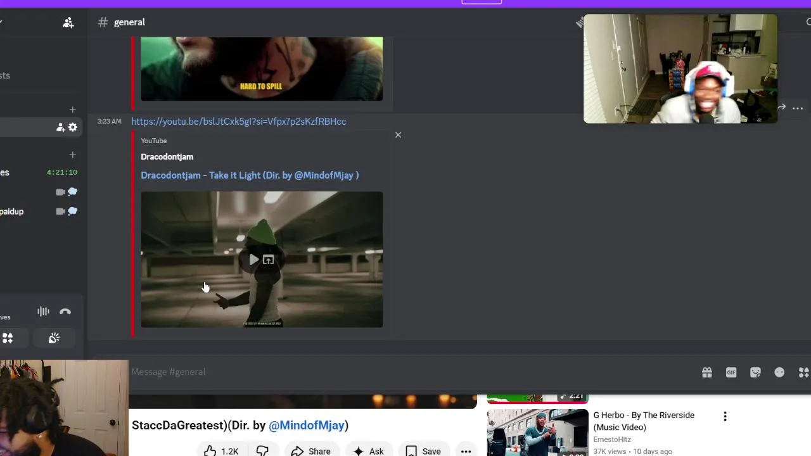The width and height of the screenshot is (811, 456).
Task: Click the search icon at top right
Action: pos(808,22)
